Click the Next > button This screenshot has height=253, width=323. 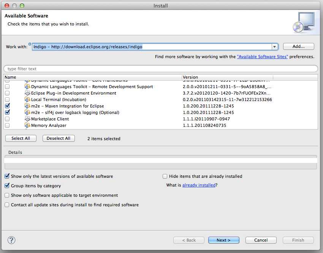[224, 240]
